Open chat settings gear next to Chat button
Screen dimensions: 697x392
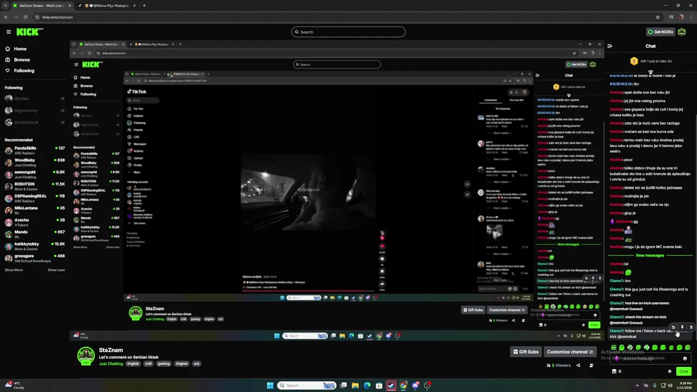click(x=670, y=371)
